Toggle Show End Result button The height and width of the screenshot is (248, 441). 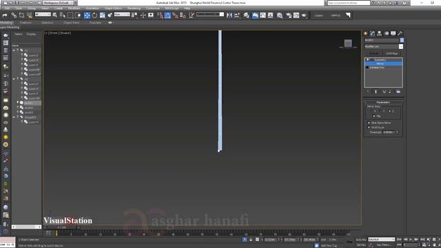(x=376, y=92)
